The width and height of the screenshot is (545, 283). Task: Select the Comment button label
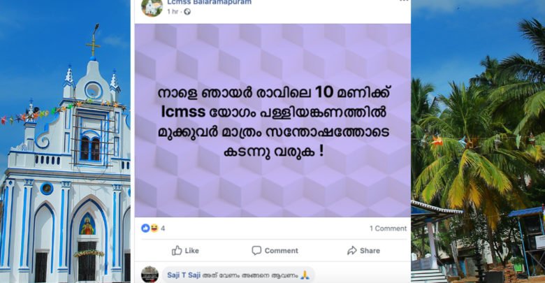pyautogui.click(x=281, y=251)
